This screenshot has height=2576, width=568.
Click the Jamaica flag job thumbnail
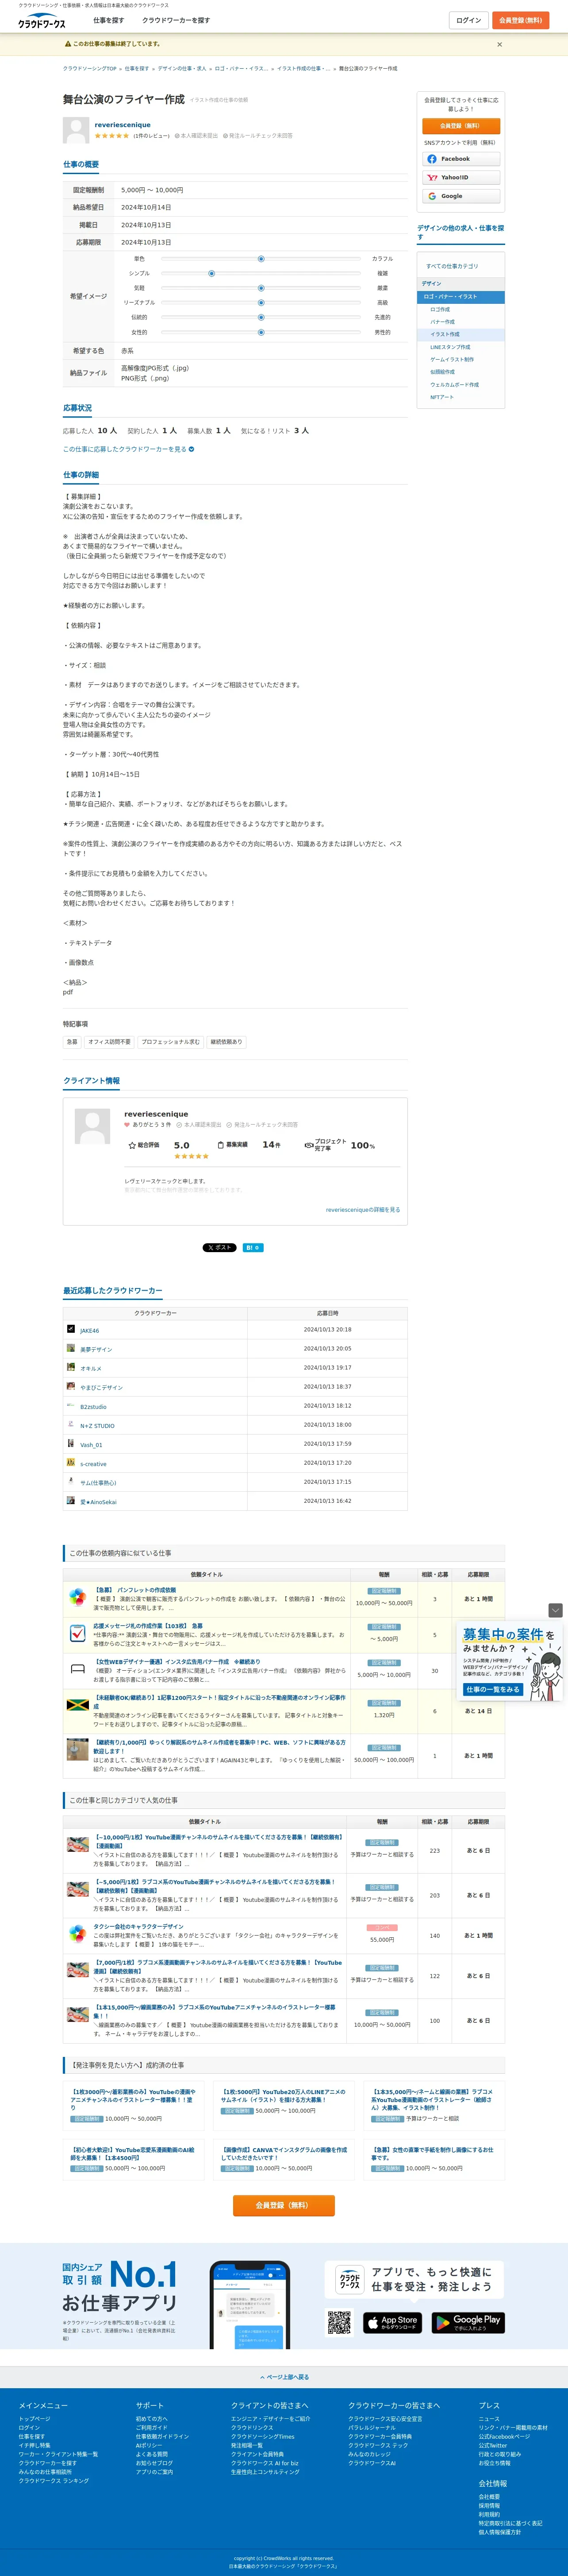tap(77, 1705)
